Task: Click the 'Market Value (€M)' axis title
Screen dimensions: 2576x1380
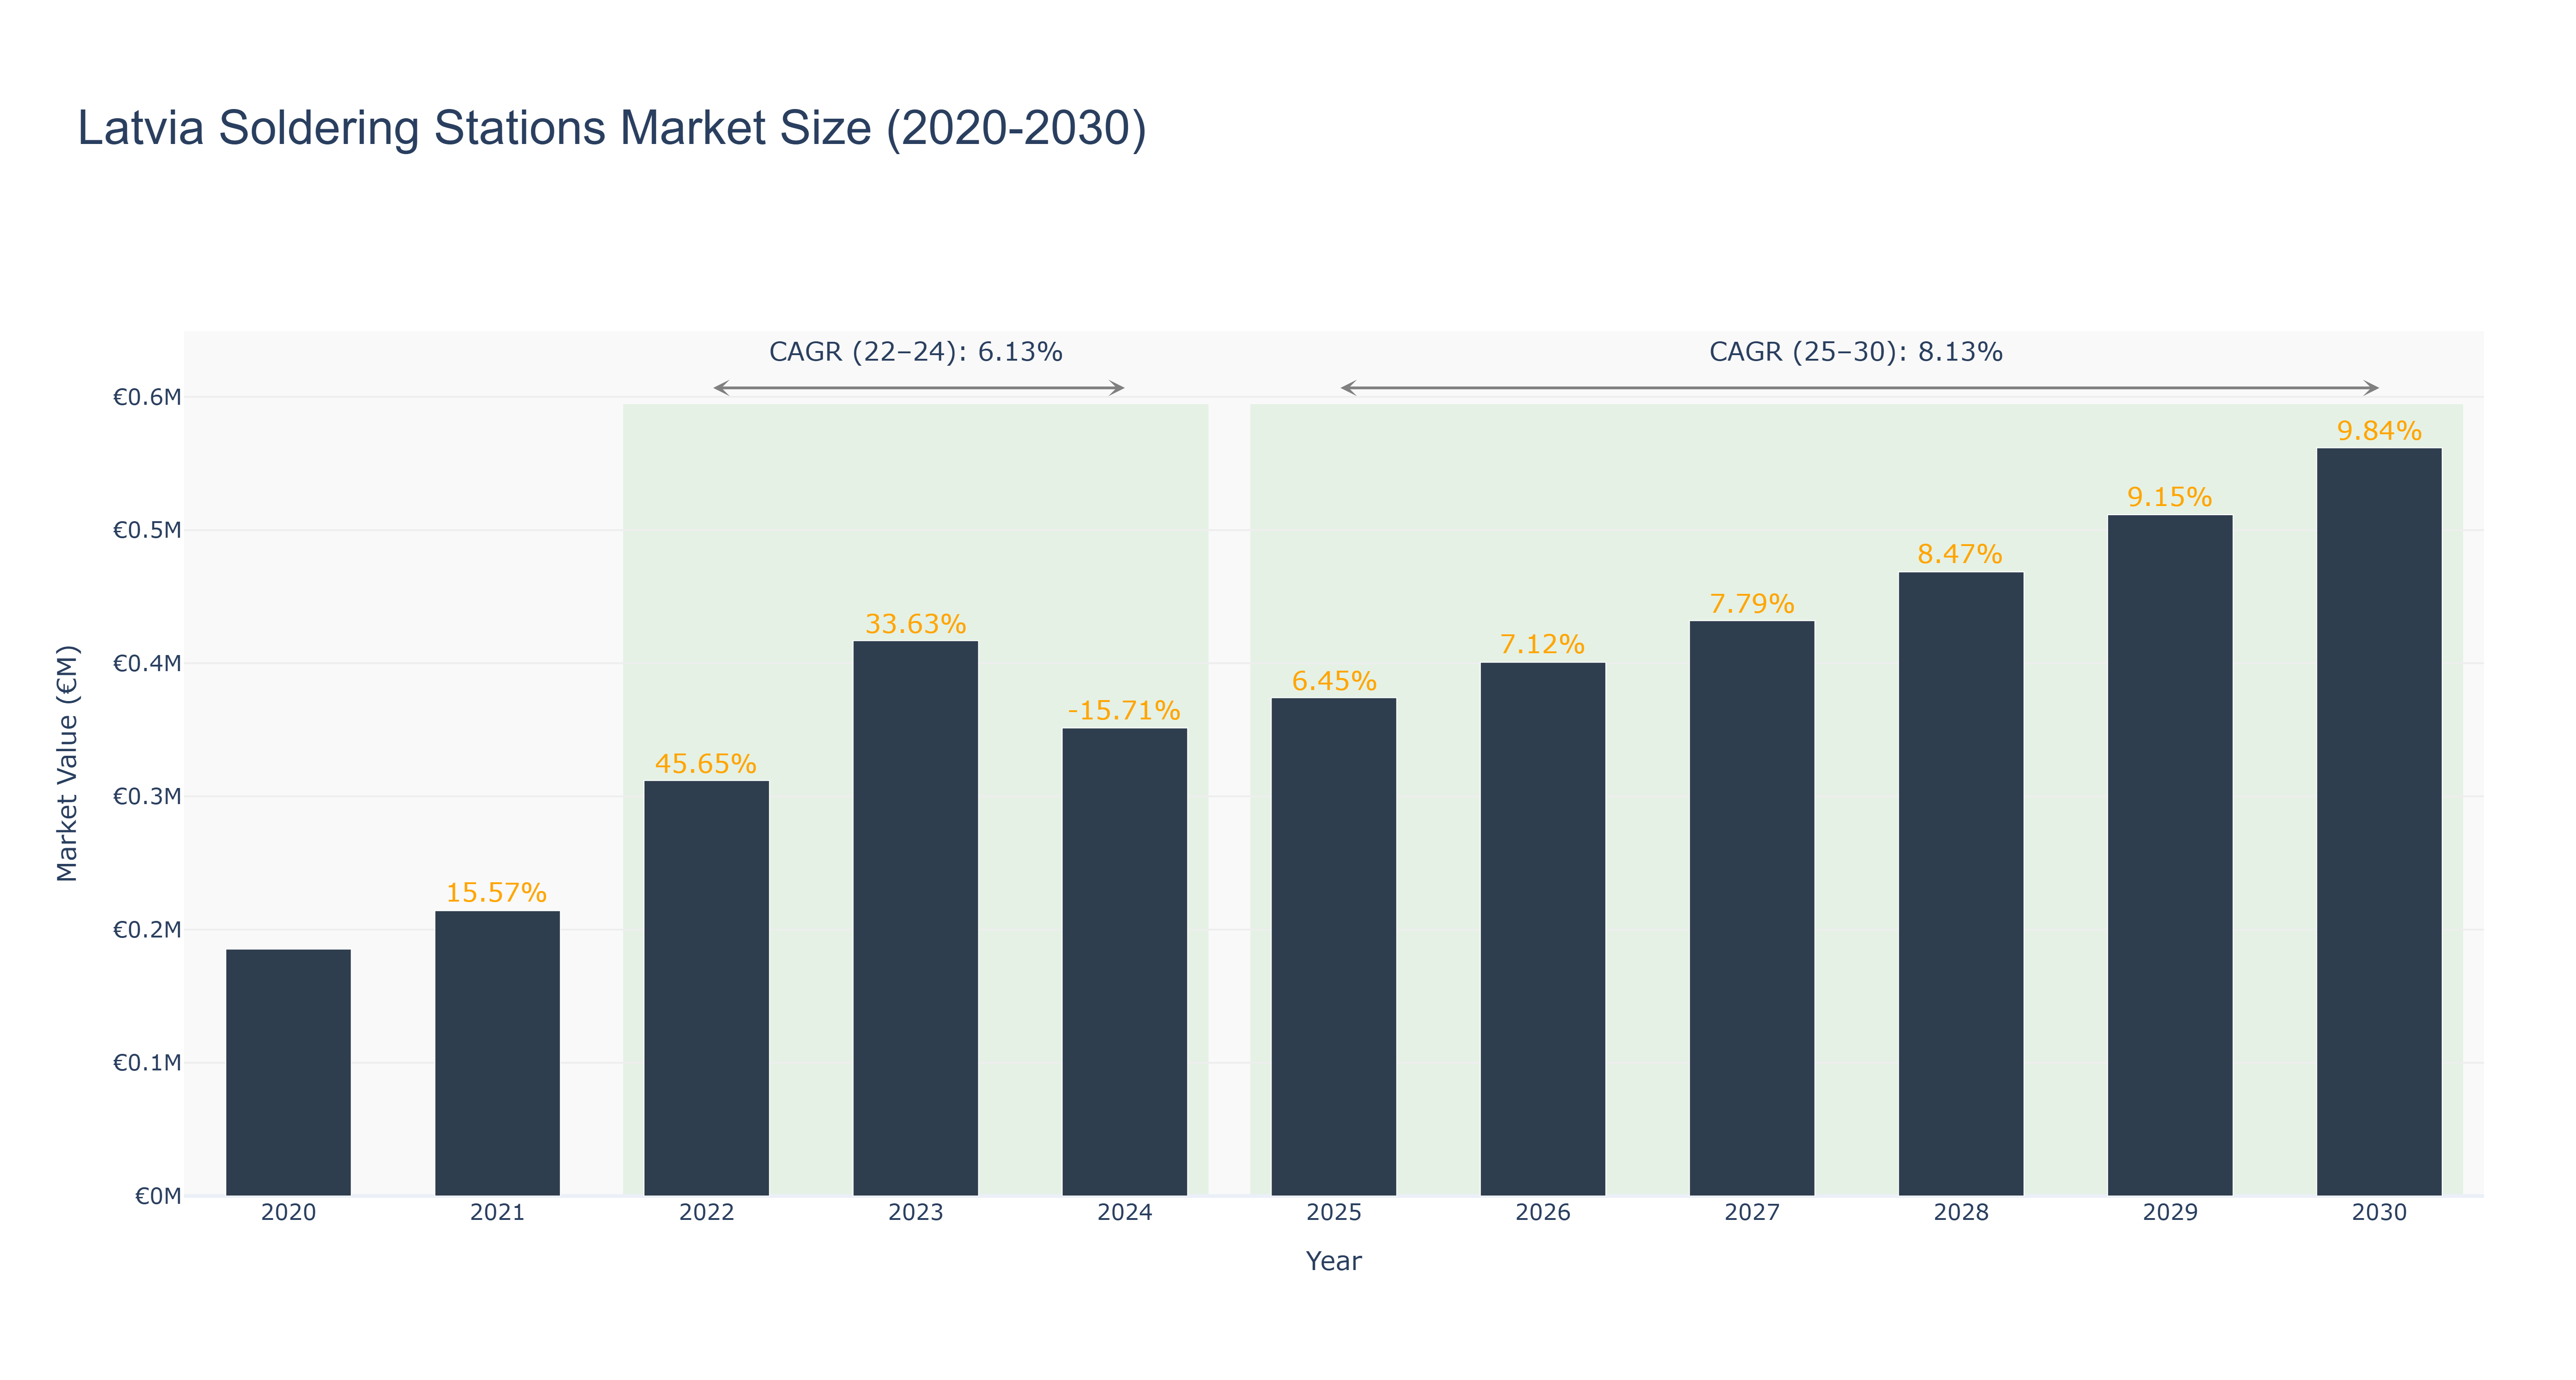Action: [67, 763]
